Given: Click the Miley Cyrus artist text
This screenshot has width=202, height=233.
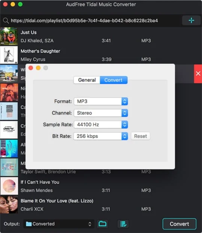Looking at the screenshot, I should click(33, 60).
